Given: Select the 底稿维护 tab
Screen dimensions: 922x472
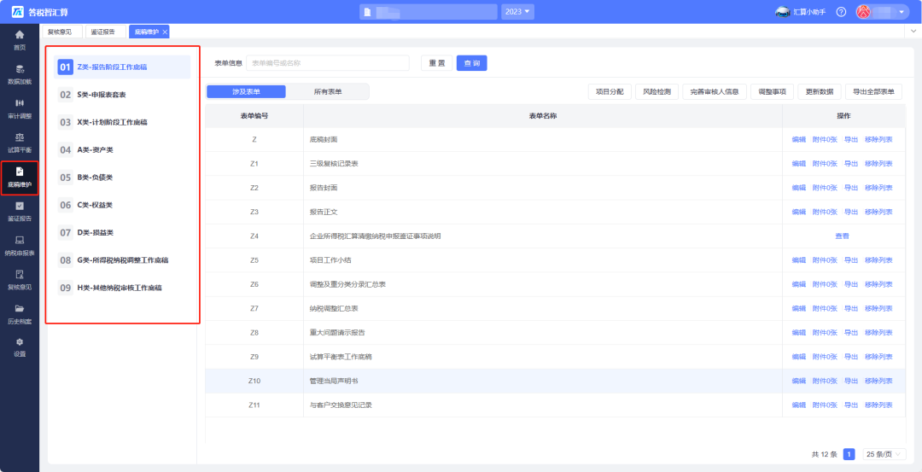Looking at the screenshot, I should [x=147, y=32].
